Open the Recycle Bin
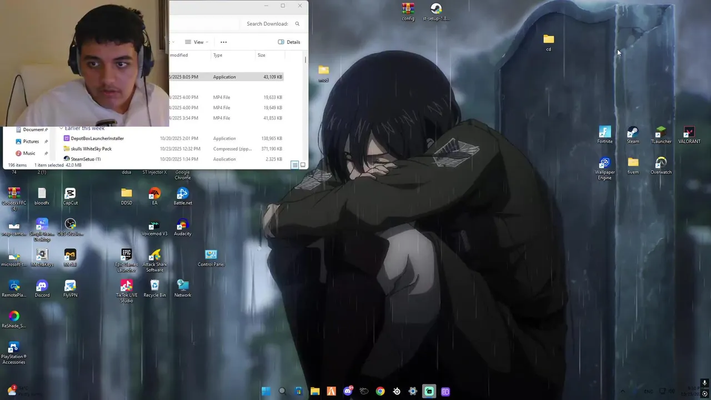711x400 pixels. coord(154,288)
